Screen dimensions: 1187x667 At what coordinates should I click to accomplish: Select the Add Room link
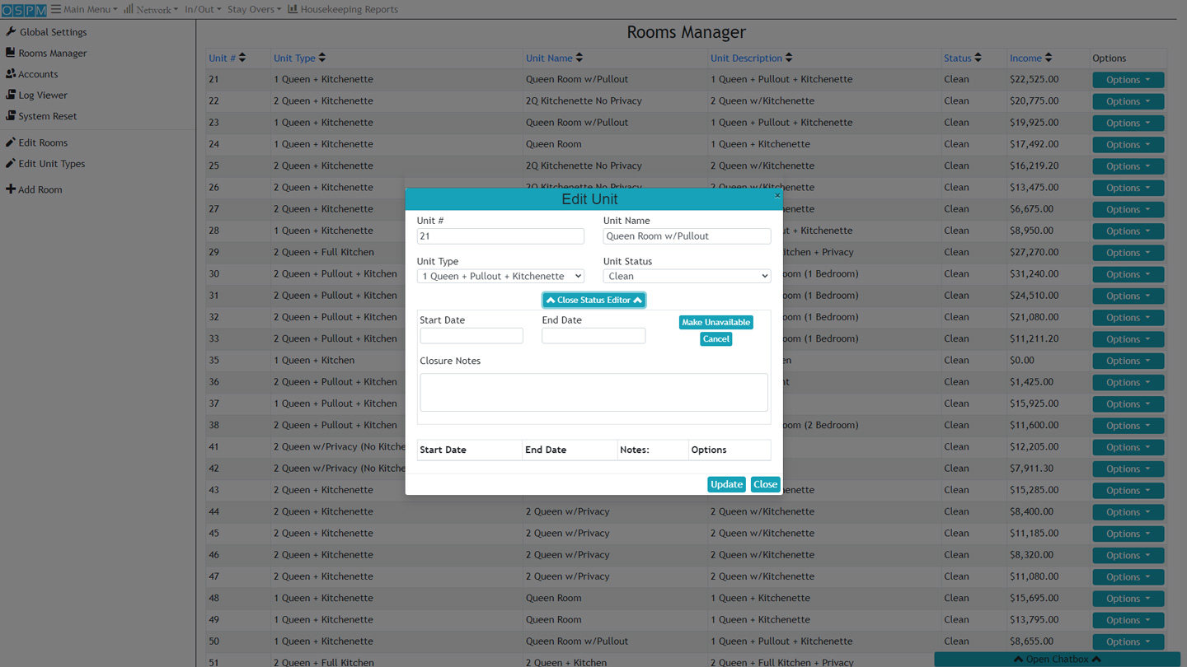coord(40,189)
